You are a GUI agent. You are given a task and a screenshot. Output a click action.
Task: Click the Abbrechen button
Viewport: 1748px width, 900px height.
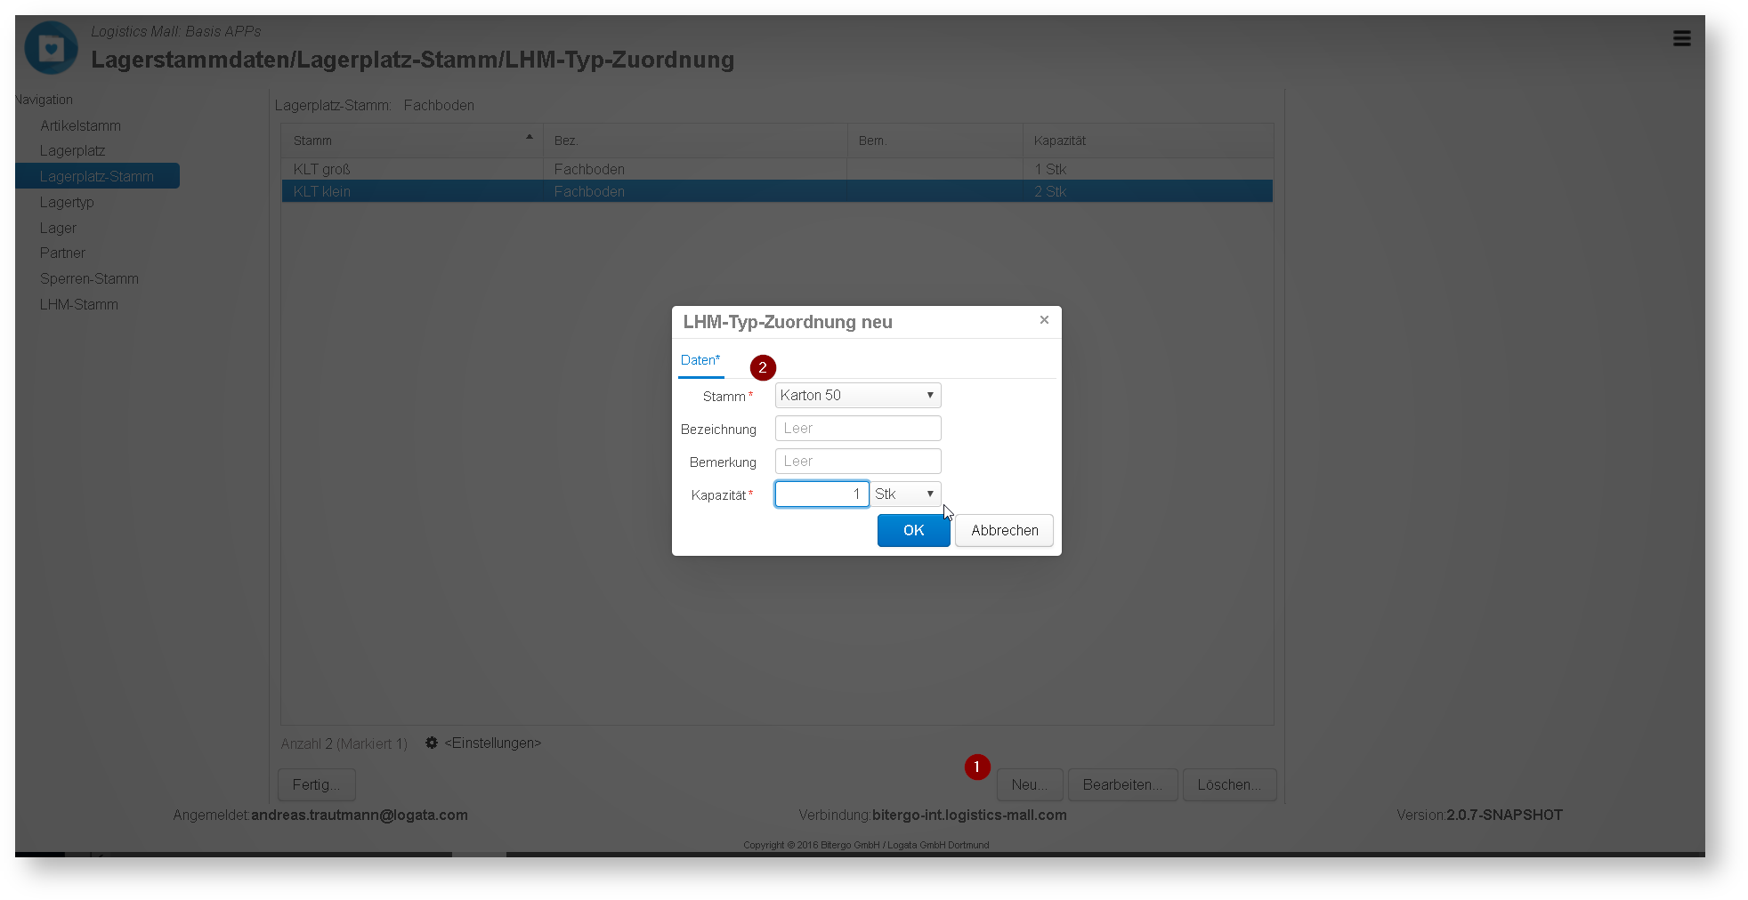pyautogui.click(x=1004, y=531)
